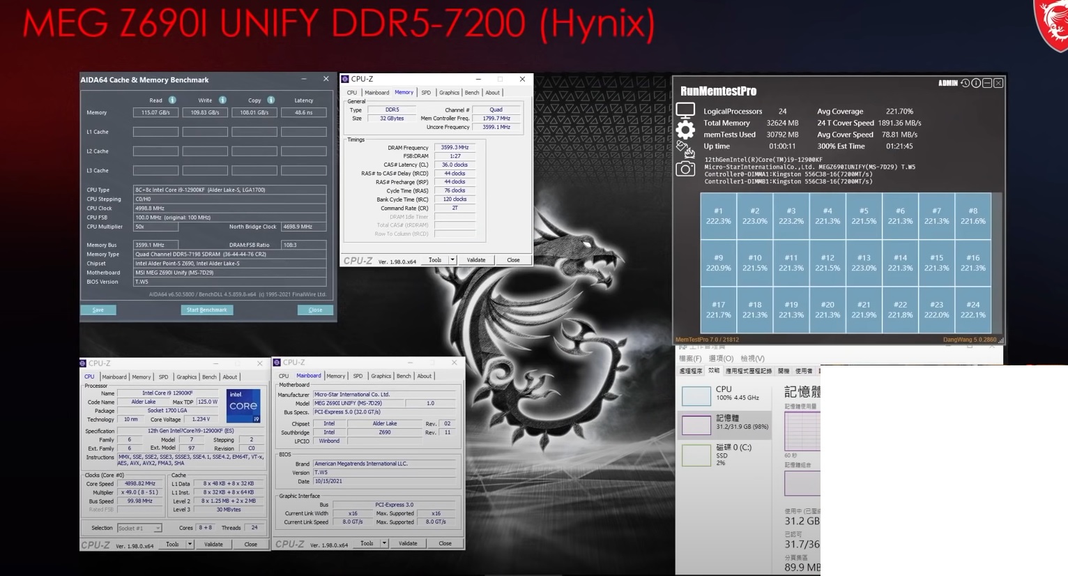Click the Close button at AIDA64's bottom
Viewport: 1068px width, 576px height.
coord(315,310)
